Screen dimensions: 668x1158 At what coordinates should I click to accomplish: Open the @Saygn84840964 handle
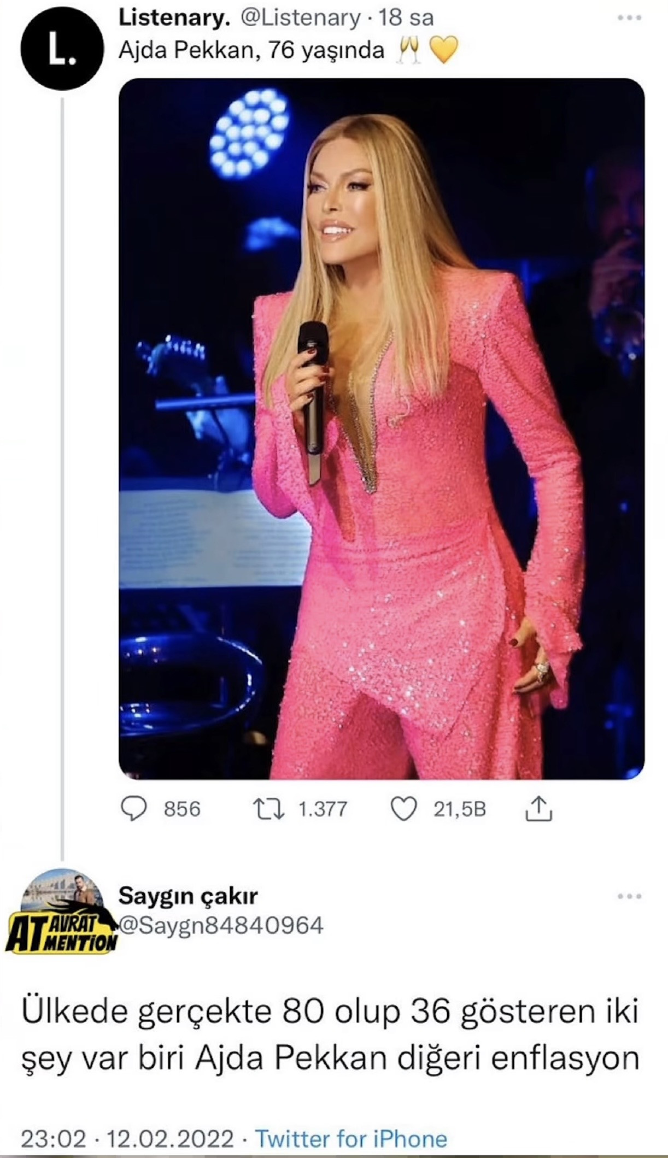pyautogui.click(x=220, y=925)
